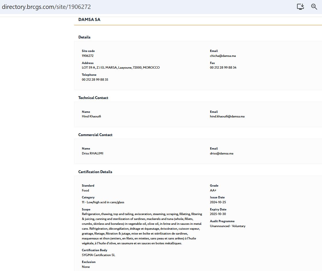Click the technical contact name Hind Khaouifi
The height and width of the screenshot is (271, 322).
click(91, 117)
